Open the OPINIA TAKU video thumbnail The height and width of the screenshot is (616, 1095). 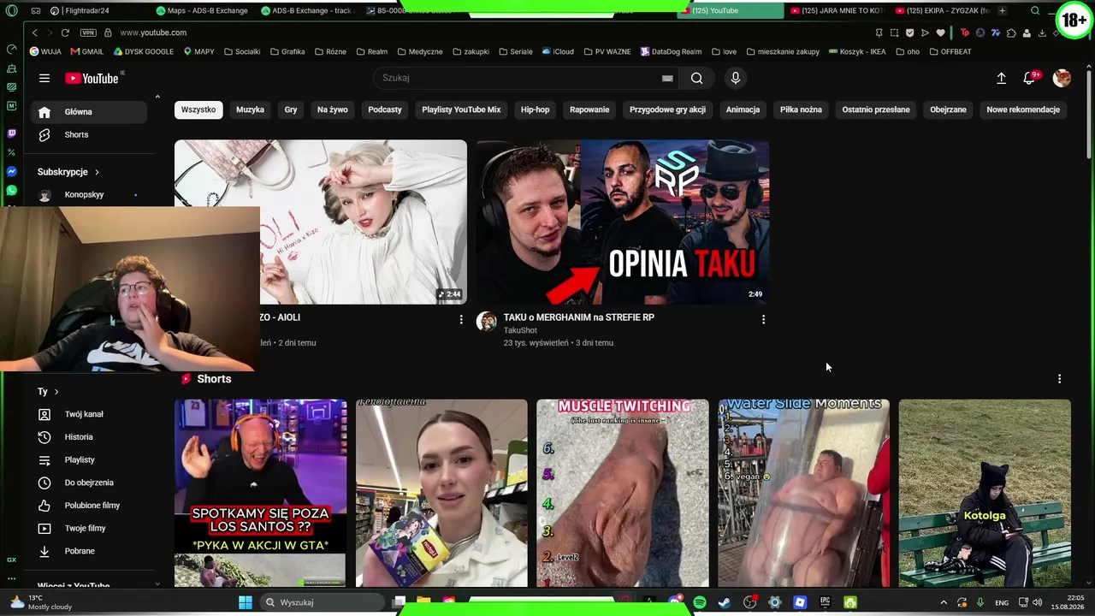623,222
